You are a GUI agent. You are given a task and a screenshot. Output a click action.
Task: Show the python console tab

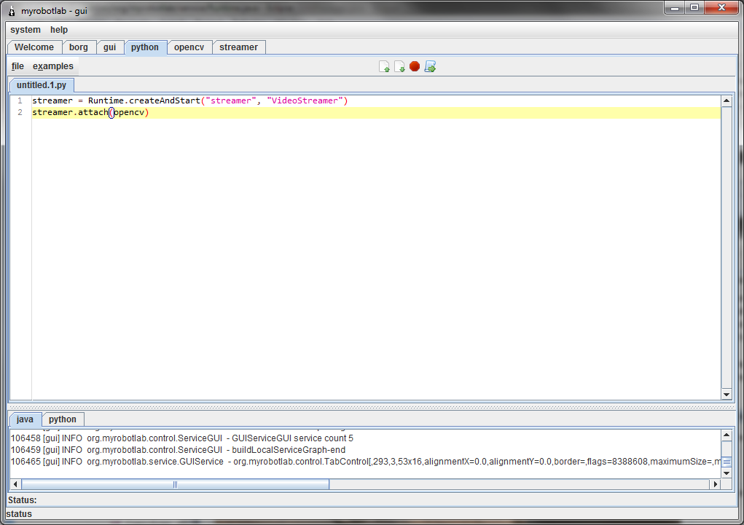pyautogui.click(x=63, y=419)
